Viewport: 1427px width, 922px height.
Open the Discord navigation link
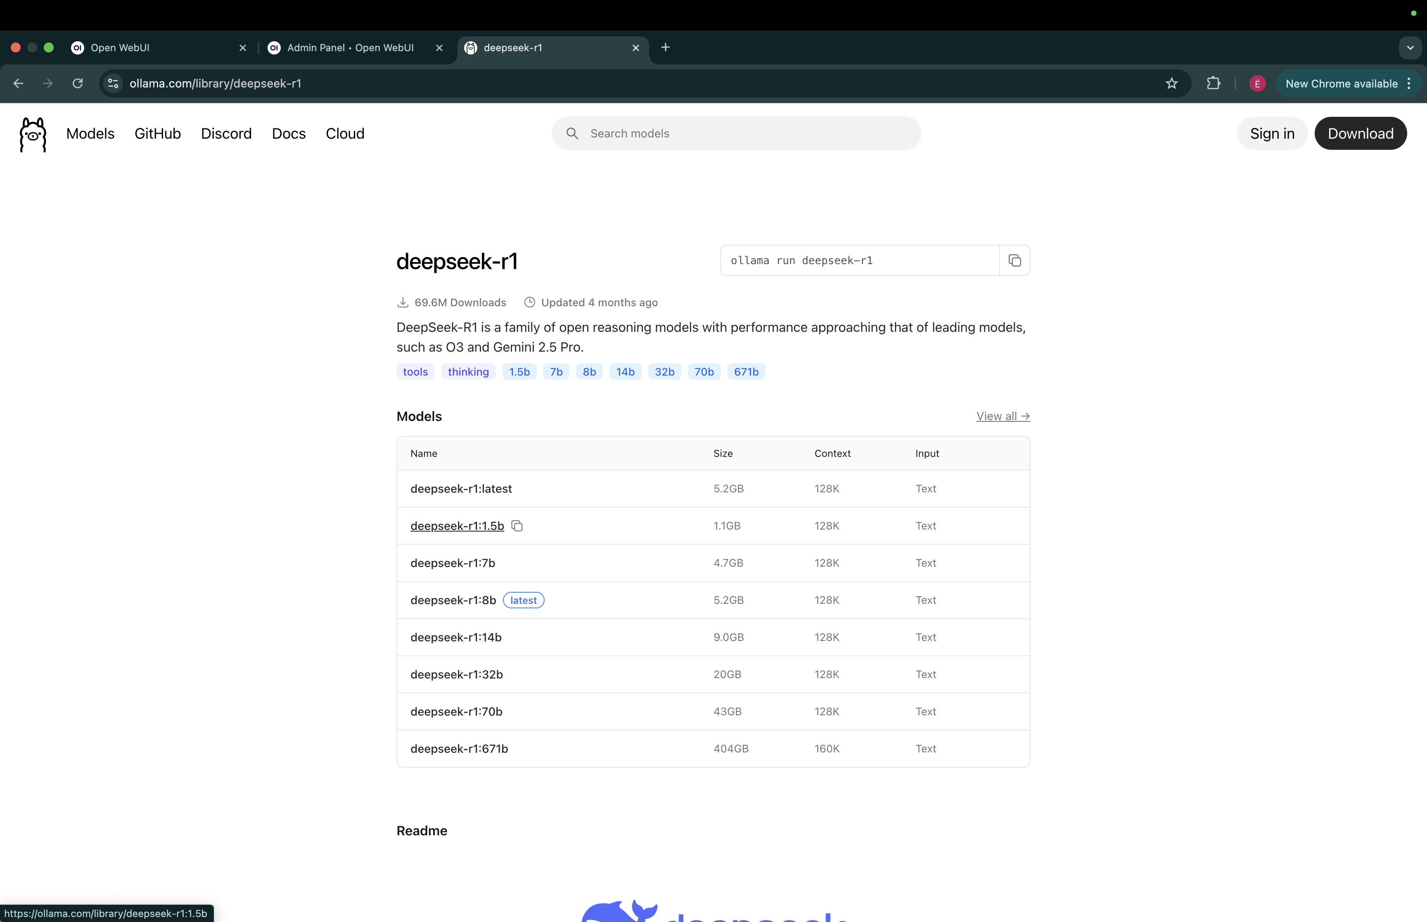pos(226,133)
